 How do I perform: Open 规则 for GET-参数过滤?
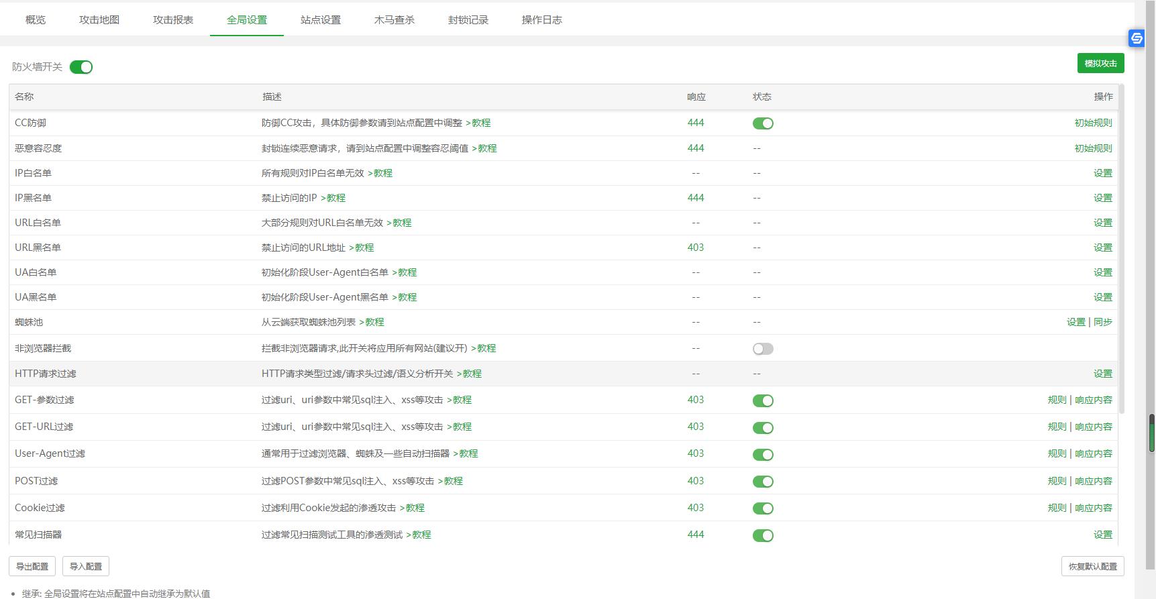(1057, 400)
